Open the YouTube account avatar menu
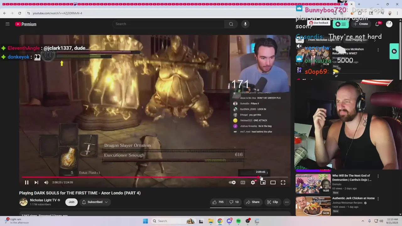This screenshot has width=402, height=226. (x=389, y=24)
